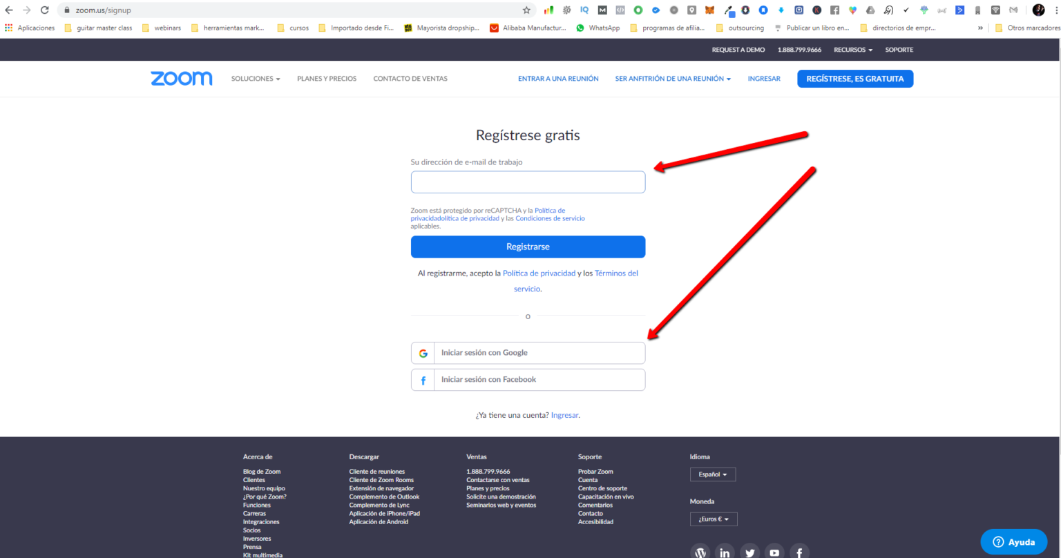The height and width of the screenshot is (558, 1061).
Task: Click the Regístrese, es gratuita button
Action: click(855, 79)
